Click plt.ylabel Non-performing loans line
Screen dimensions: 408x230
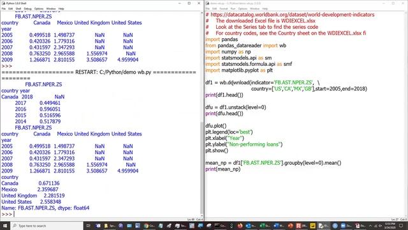[244, 144]
